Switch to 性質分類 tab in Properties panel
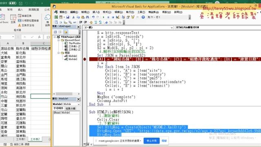 click(x=71, y=109)
